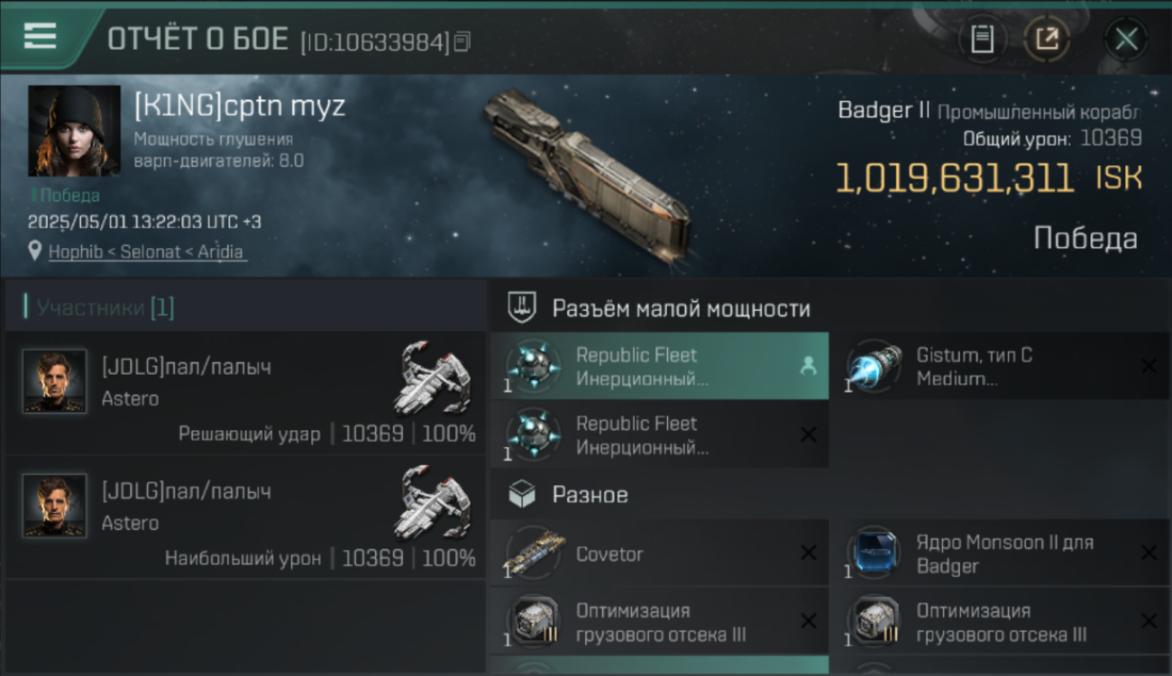Select second Republic Fleet Инерционный item

tap(659, 434)
